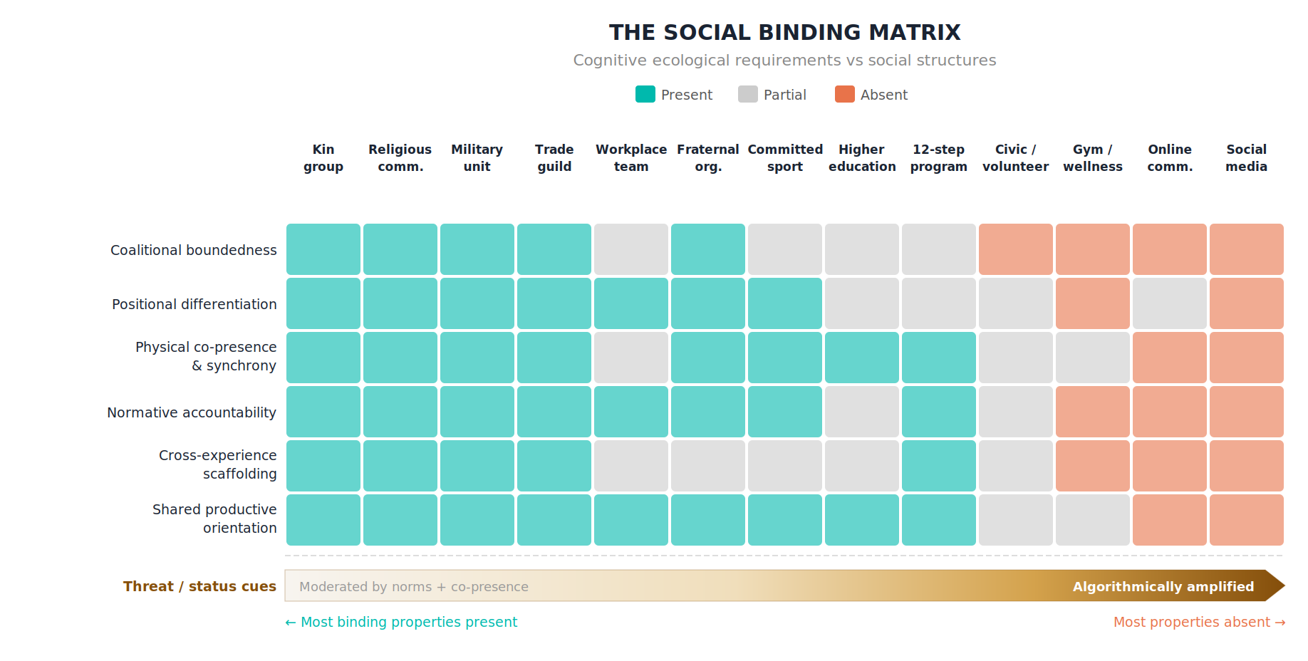
Task: Click the Military unit column header
Action: coord(477,158)
